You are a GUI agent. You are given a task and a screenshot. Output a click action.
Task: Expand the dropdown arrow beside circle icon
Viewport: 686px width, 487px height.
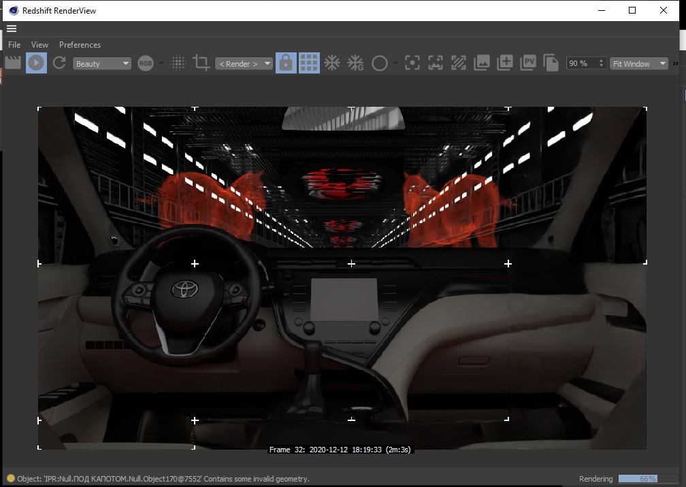pos(395,63)
